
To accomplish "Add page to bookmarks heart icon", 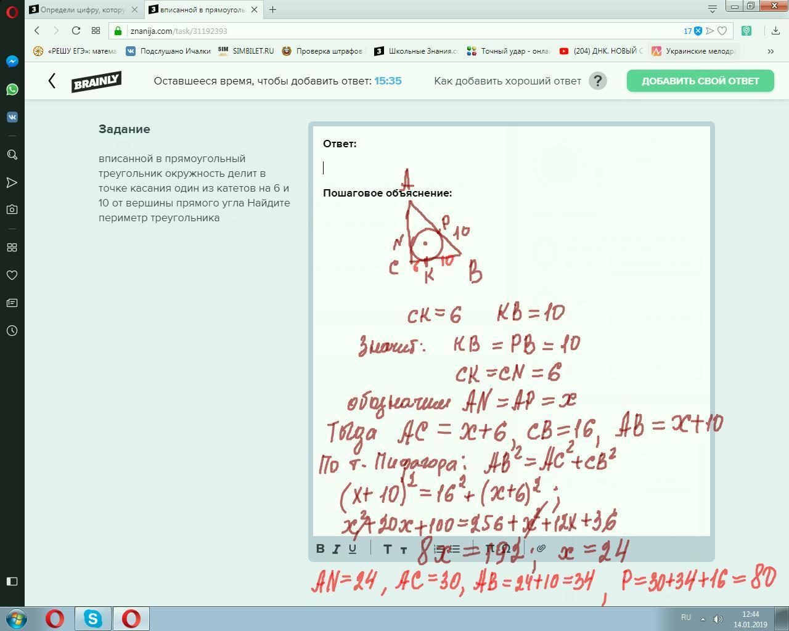I will click(x=722, y=31).
